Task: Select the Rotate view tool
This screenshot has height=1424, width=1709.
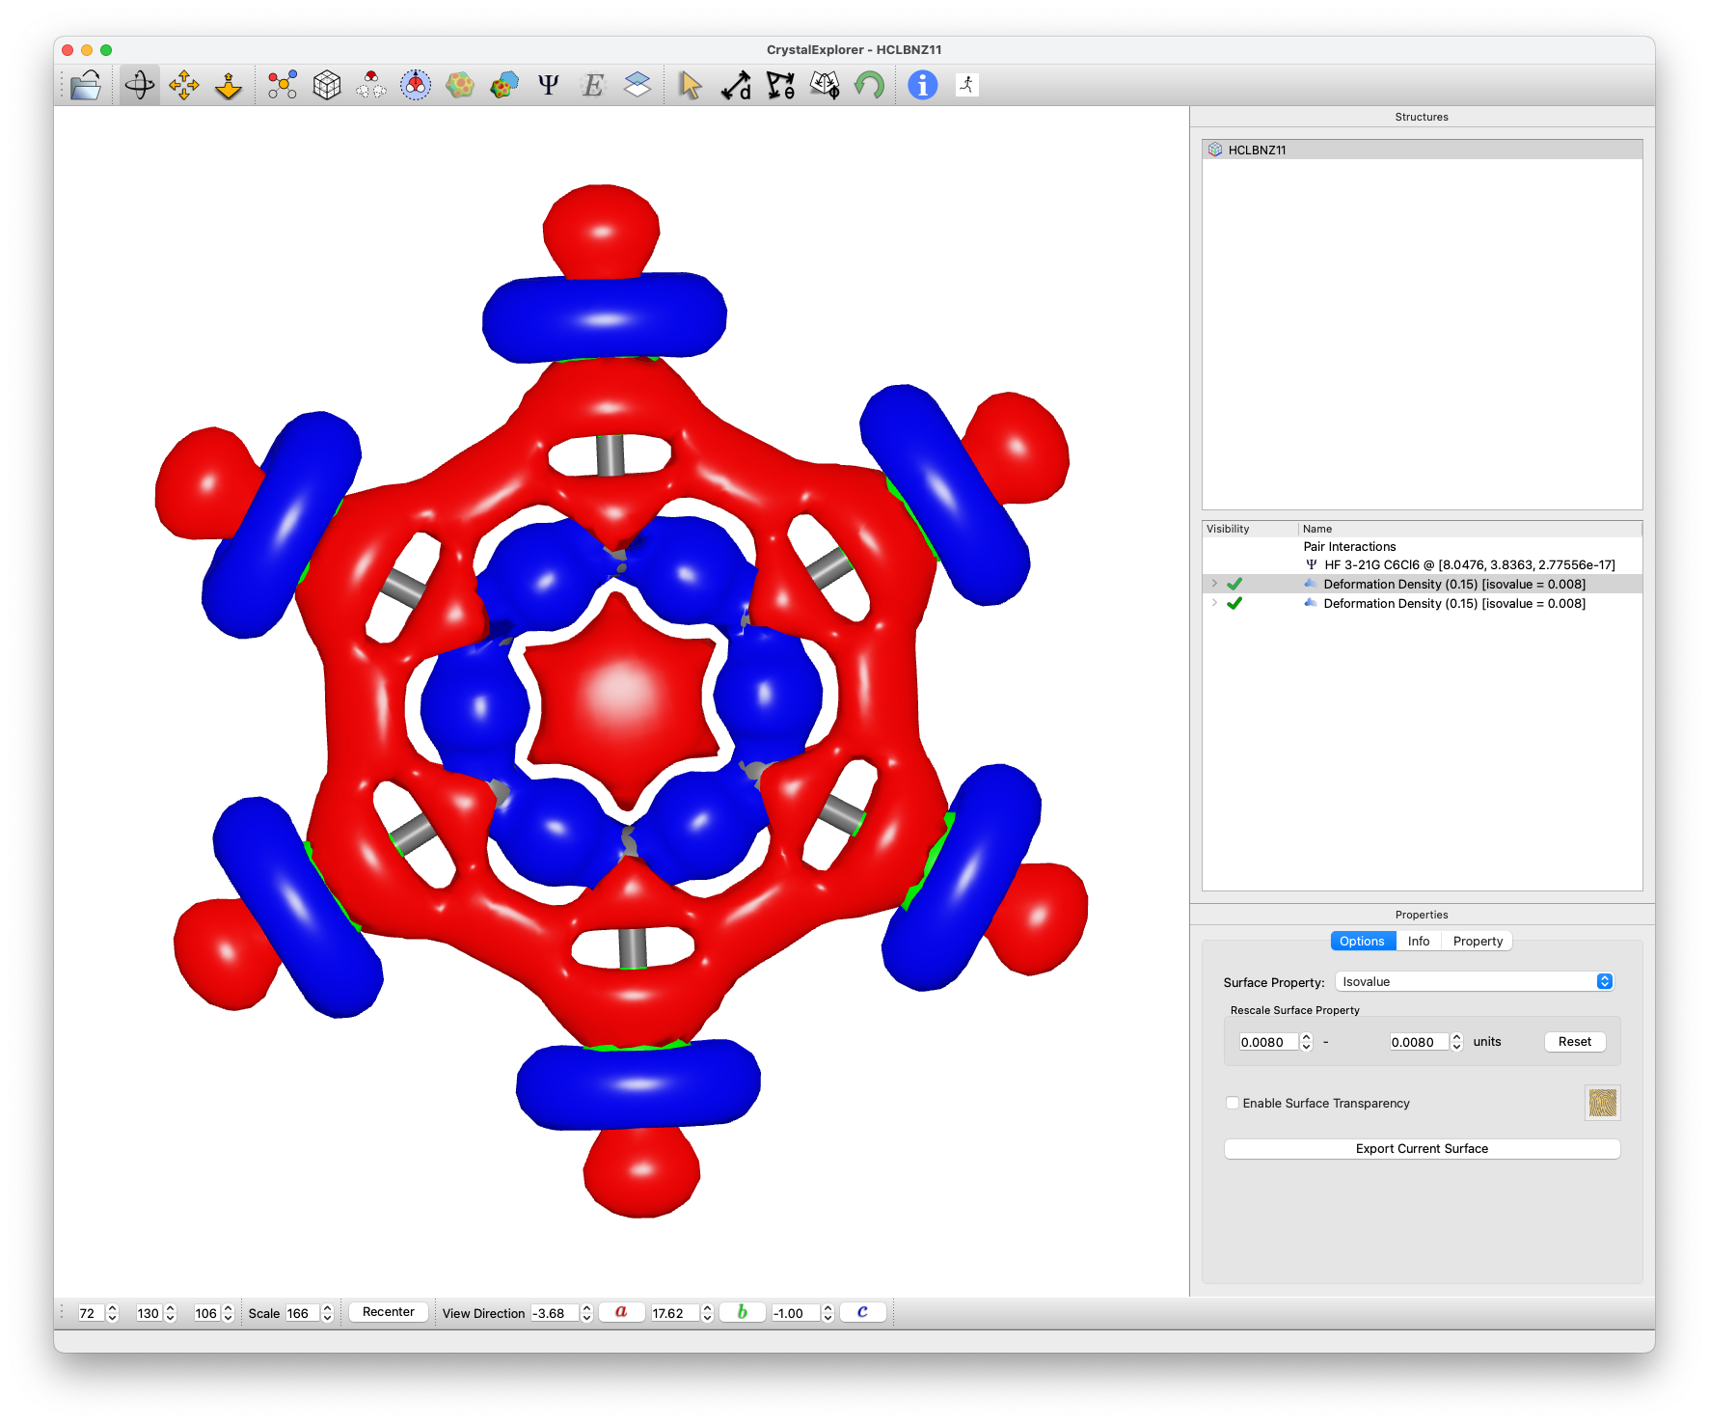Action: point(140,86)
